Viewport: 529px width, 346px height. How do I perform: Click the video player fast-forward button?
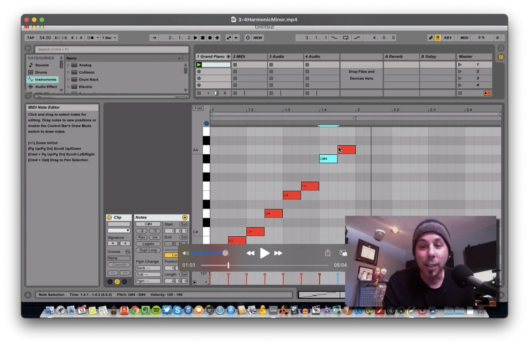278,253
